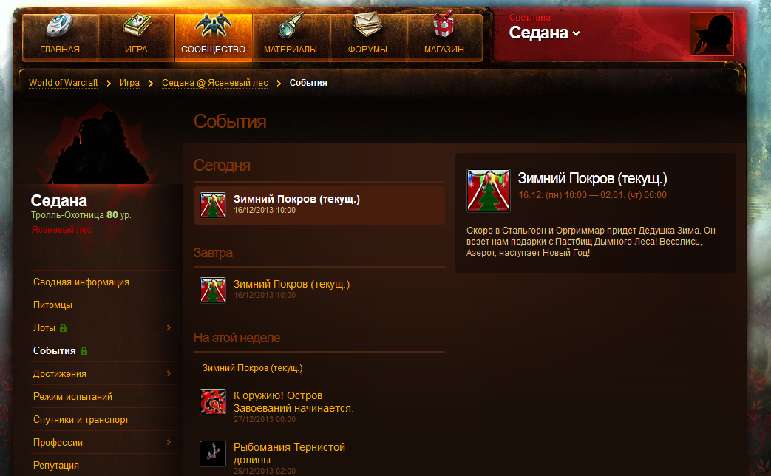Open Материалы spyglass icon
This screenshot has width=771, height=476.
[x=290, y=26]
